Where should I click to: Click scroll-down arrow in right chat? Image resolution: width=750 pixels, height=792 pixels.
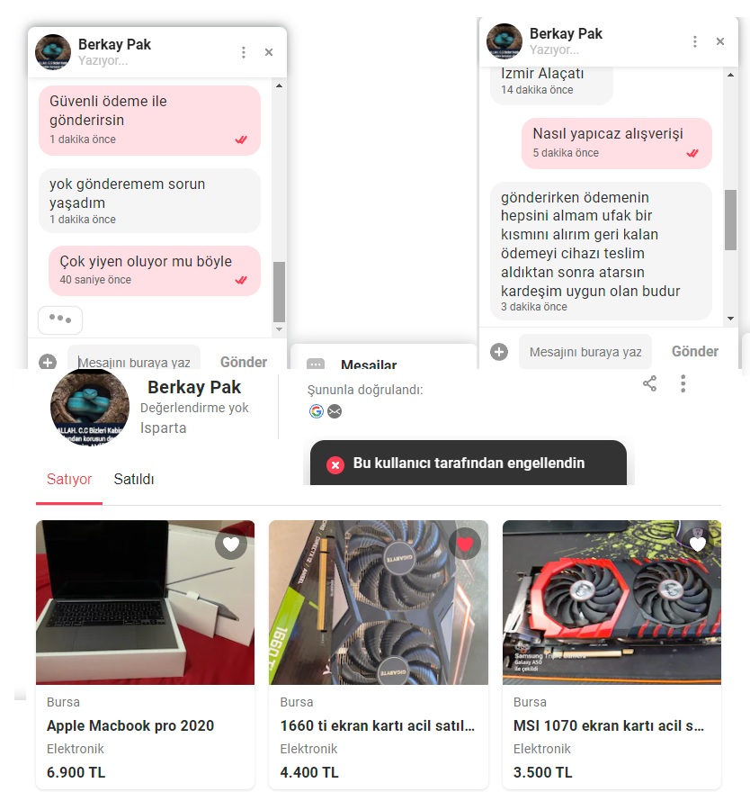730,319
